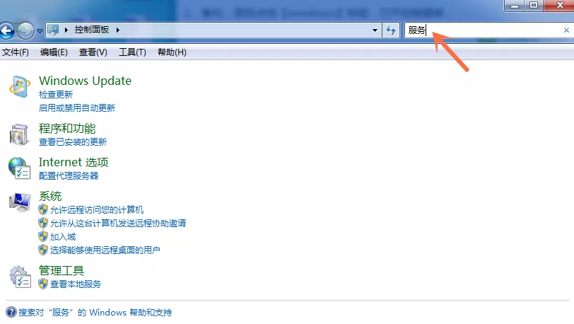The height and width of the screenshot is (324, 574).
Task: Click the blue help question mark icon
Action: point(11,312)
